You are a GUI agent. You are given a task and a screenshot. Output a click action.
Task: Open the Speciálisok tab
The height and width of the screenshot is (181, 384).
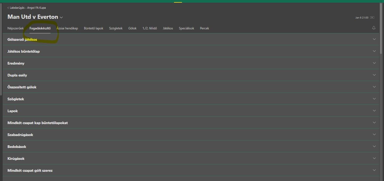pyautogui.click(x=187, y=28)
